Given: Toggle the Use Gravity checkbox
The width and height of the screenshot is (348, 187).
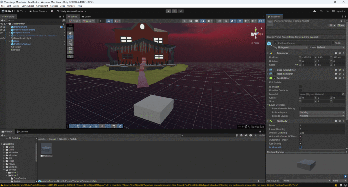Looking at the screenshot, I should (300, 143).
